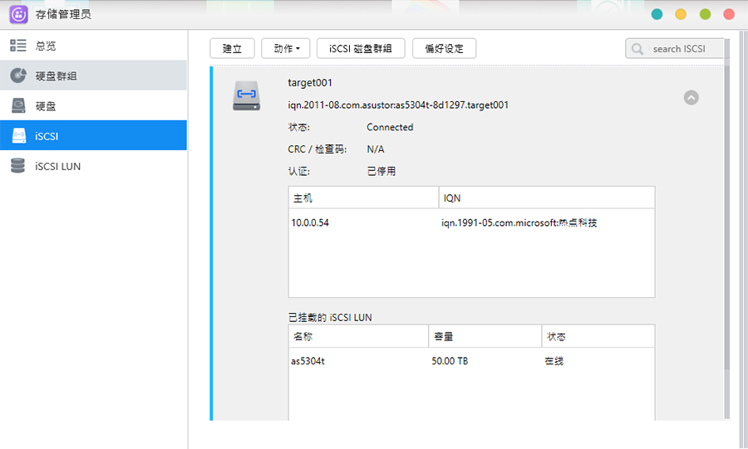Viewport: 748px width, 449px height.
Task: Click the target001 iSCSI drive icon
Action: (x=247, y=95)
